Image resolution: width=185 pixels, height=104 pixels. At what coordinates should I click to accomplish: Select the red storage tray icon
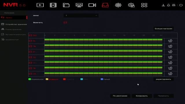[x=105, y=5]
